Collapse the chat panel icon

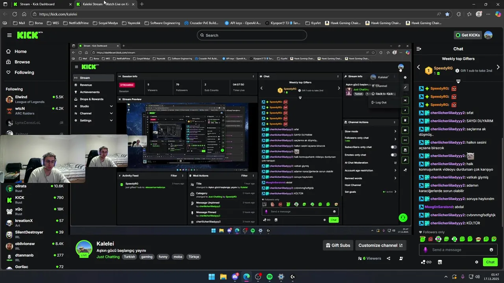point(419,49)
